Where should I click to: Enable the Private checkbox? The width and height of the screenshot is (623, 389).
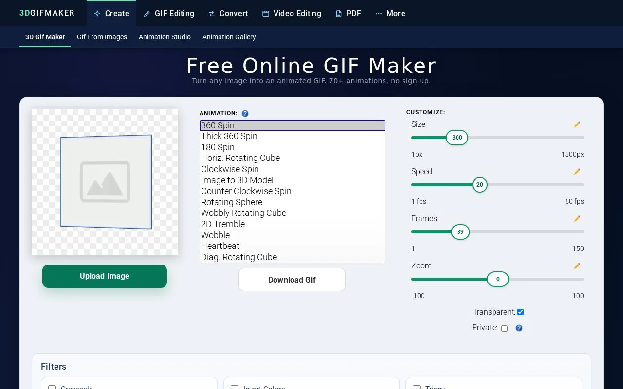coord(504,328)
